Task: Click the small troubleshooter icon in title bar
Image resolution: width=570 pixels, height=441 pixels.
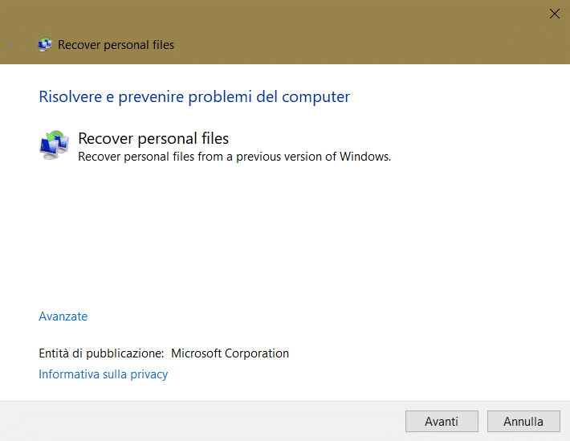Action: click(x=45, y=45)
